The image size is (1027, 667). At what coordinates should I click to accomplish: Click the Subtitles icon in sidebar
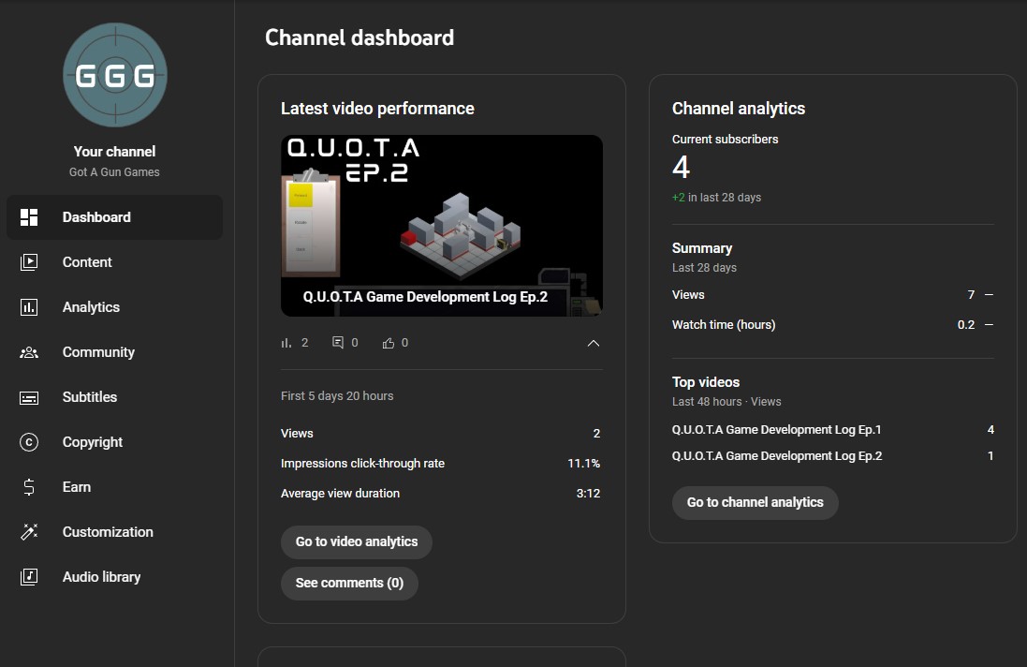tap(29, 397)
